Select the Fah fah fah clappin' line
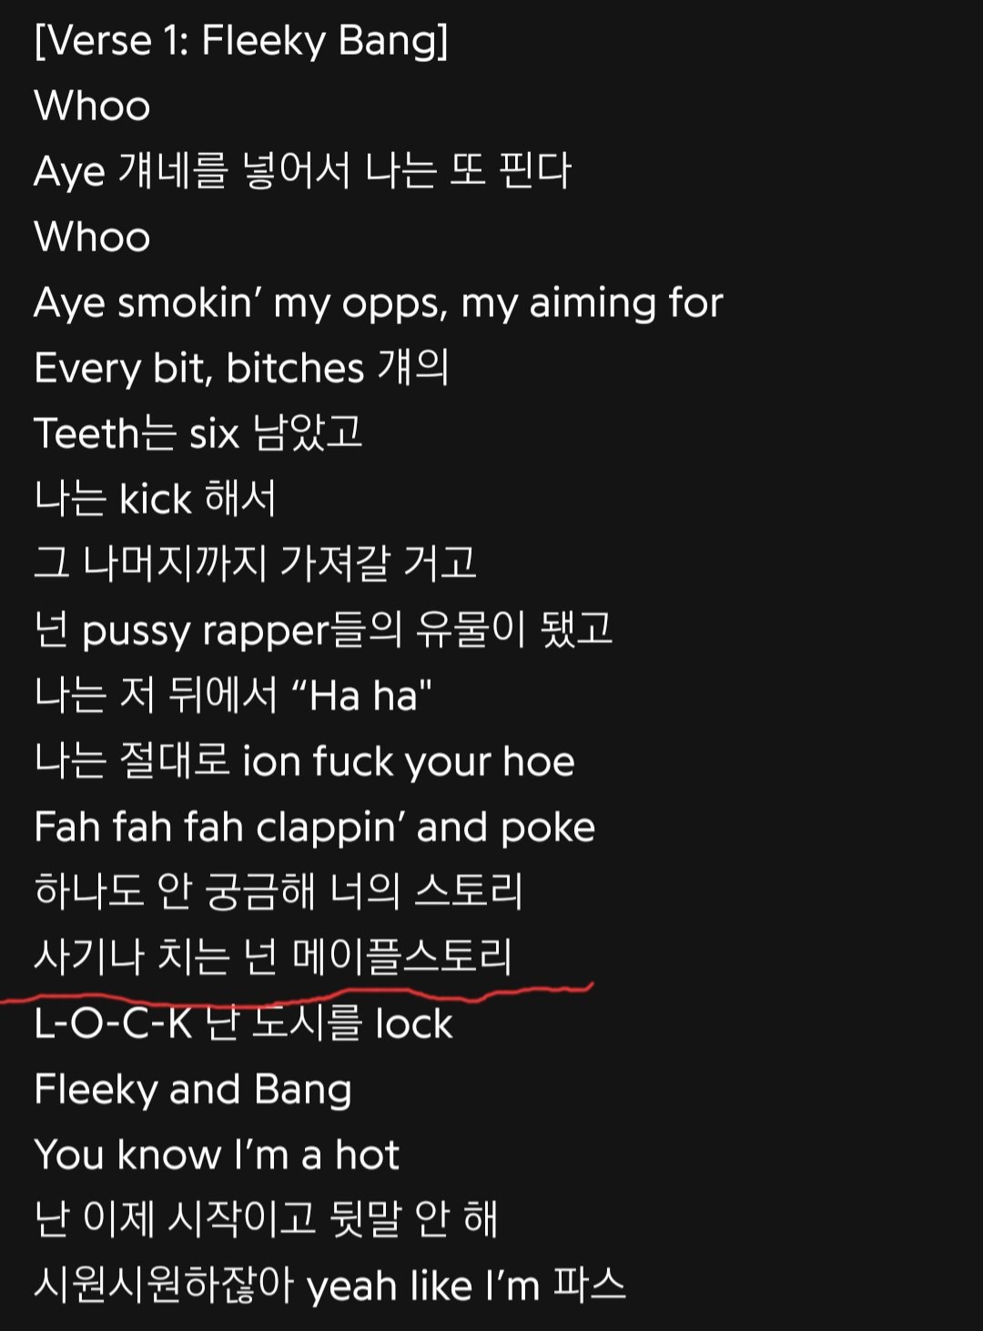The height and width of the screenshot is (1331, 983). [315, 828]
